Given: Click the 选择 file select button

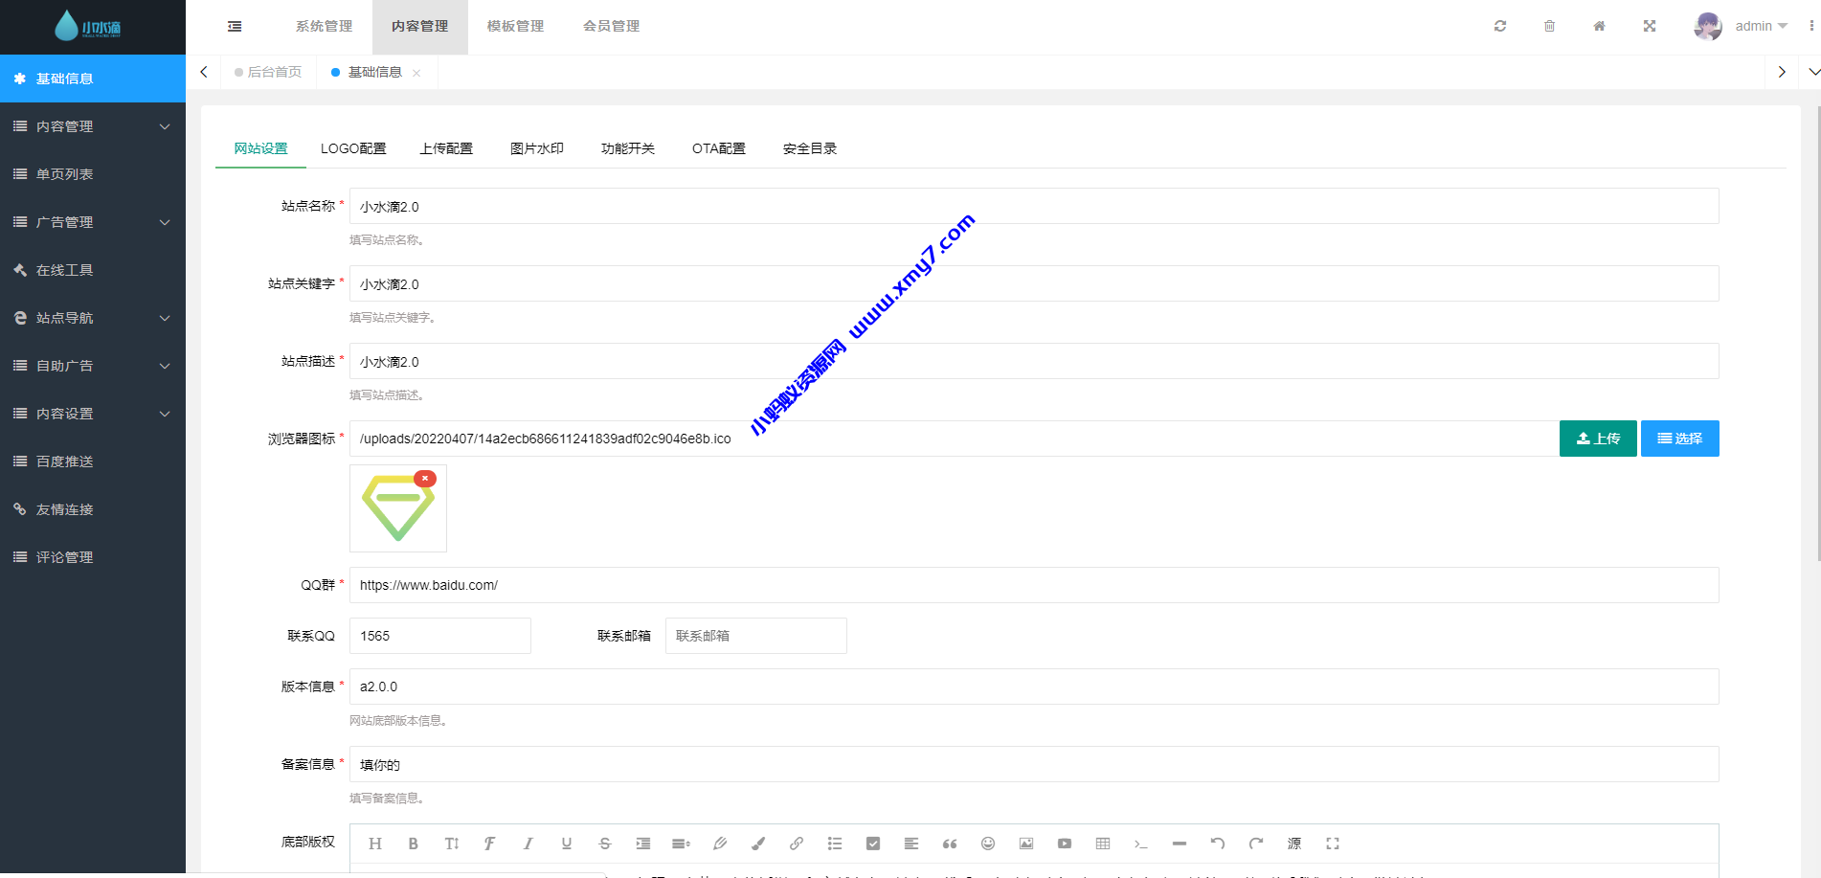Looking at the screenshot, I should pos(1679,438).
